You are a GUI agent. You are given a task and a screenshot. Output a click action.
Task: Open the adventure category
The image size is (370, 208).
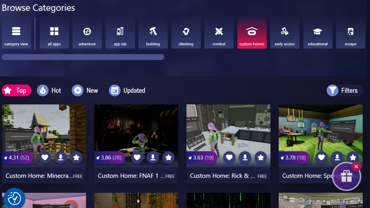tap(87, 33)
